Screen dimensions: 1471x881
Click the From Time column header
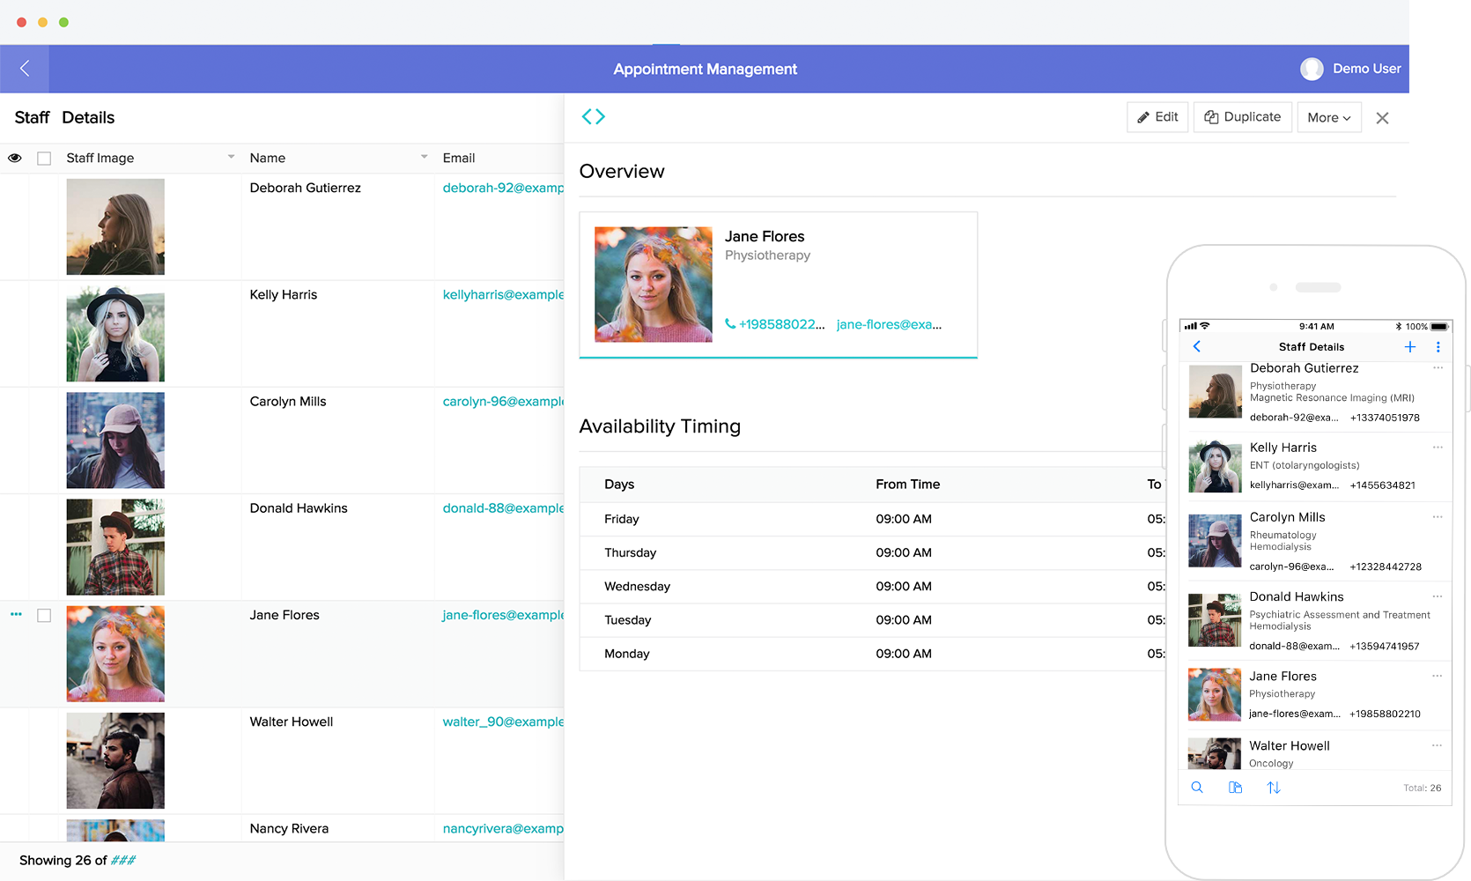tap(907, 485)
